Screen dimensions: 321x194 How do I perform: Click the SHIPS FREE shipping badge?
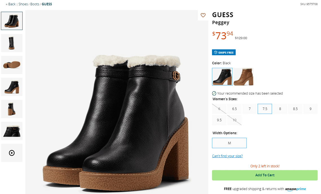224,52
